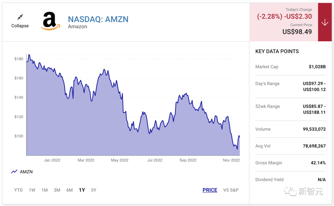The width and height of the screenshot is (334, 206).
Task: Click the Nov 2022 chart endpoint
Action: (239, 136)
